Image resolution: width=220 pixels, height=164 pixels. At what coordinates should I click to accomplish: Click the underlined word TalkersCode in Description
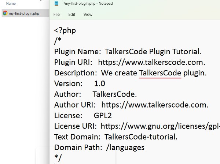pos(160,73)
